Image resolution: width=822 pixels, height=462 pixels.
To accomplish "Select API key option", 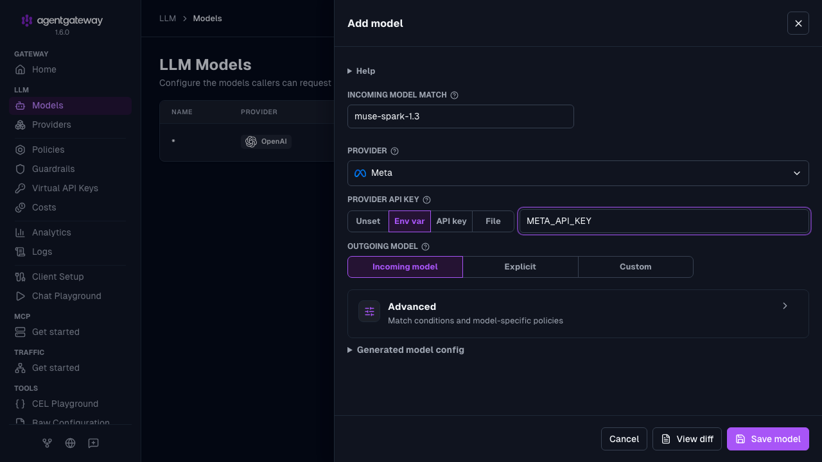I will 451,221.
